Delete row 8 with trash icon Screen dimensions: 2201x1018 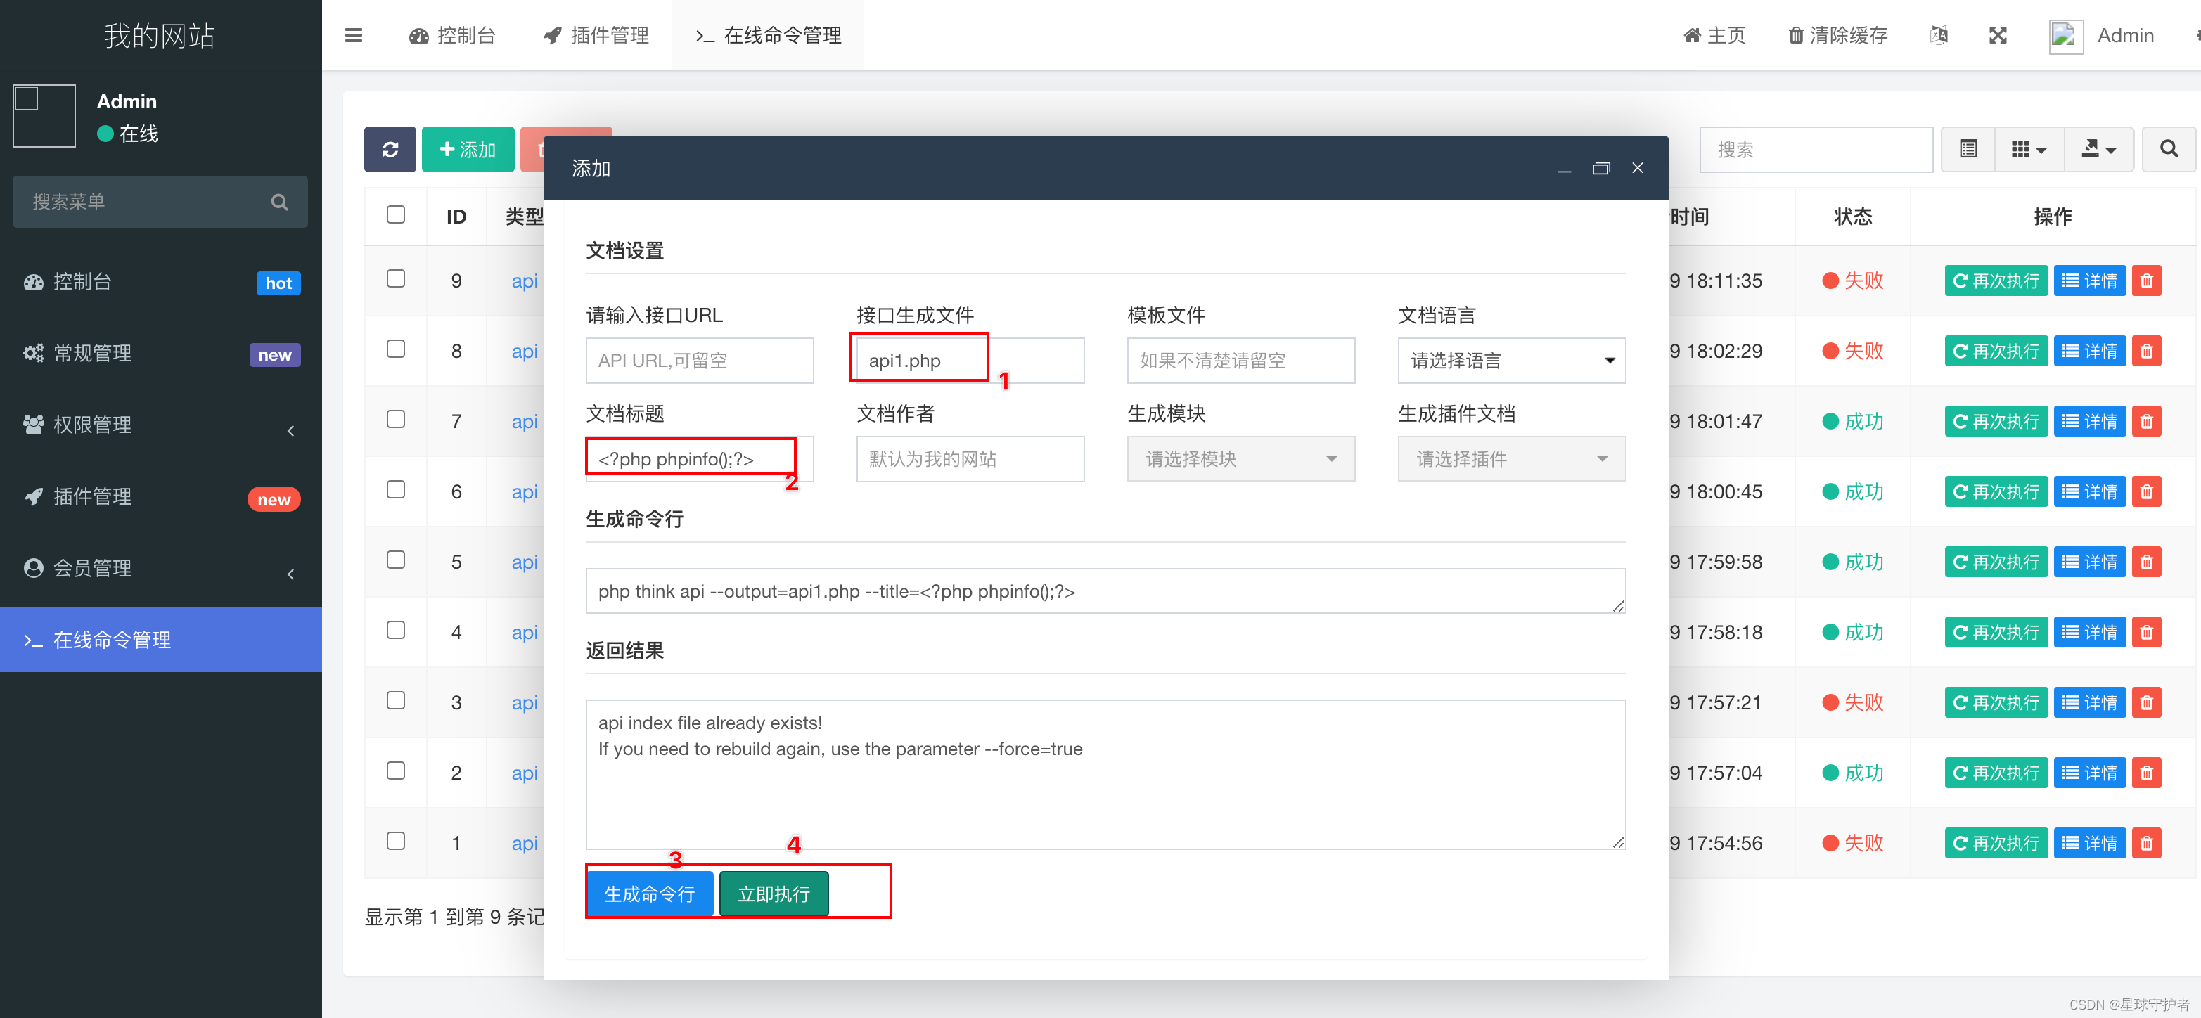pos(2146,351)
